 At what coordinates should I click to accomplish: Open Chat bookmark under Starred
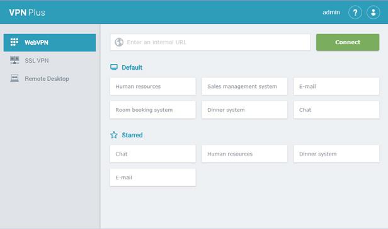[152, 154]
